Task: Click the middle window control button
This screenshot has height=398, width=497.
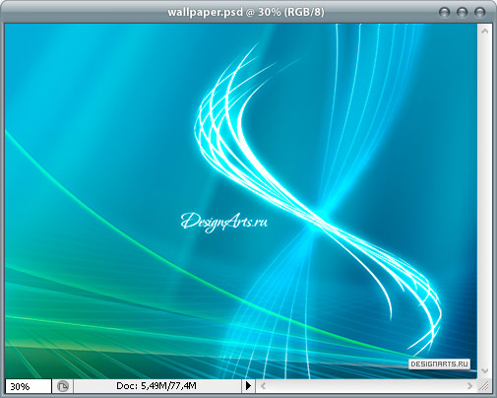Action: tap(462, 13)
